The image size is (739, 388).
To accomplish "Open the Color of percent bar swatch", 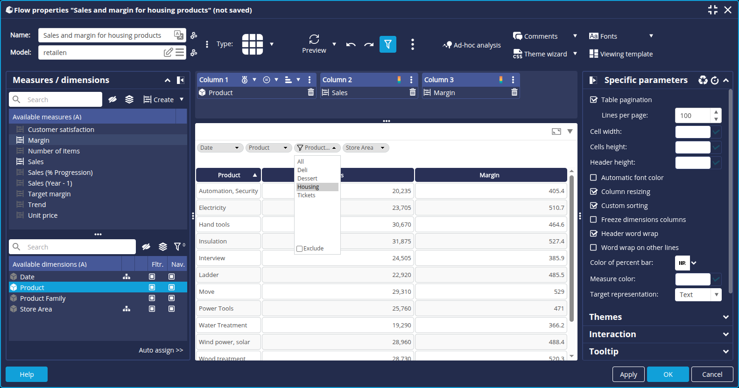I will [x=682, y=263].
